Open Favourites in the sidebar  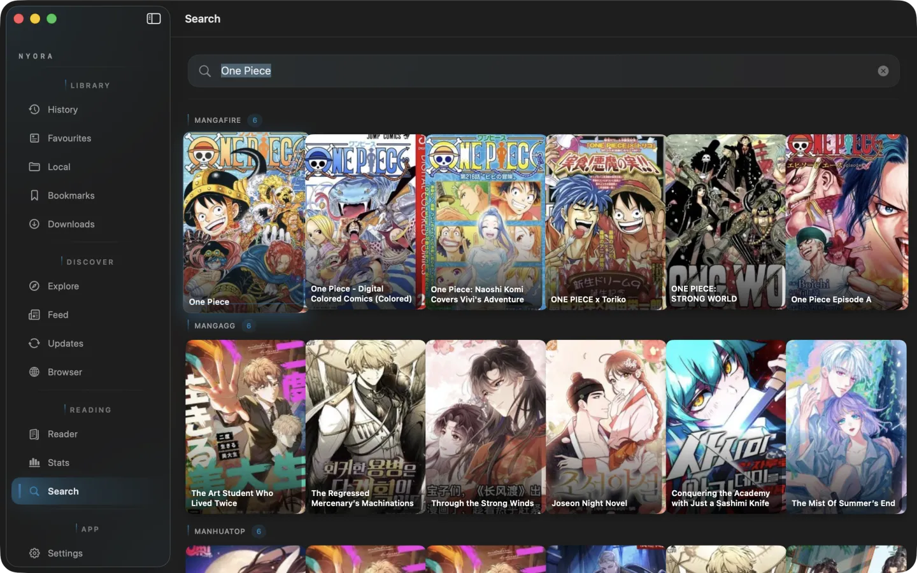pyautogui.click(x=86, y=138)
